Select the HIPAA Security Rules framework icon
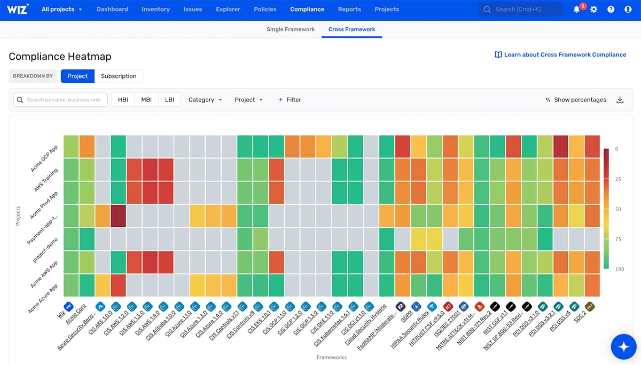This screenshot has width=641, height=365. pos(432,307)
